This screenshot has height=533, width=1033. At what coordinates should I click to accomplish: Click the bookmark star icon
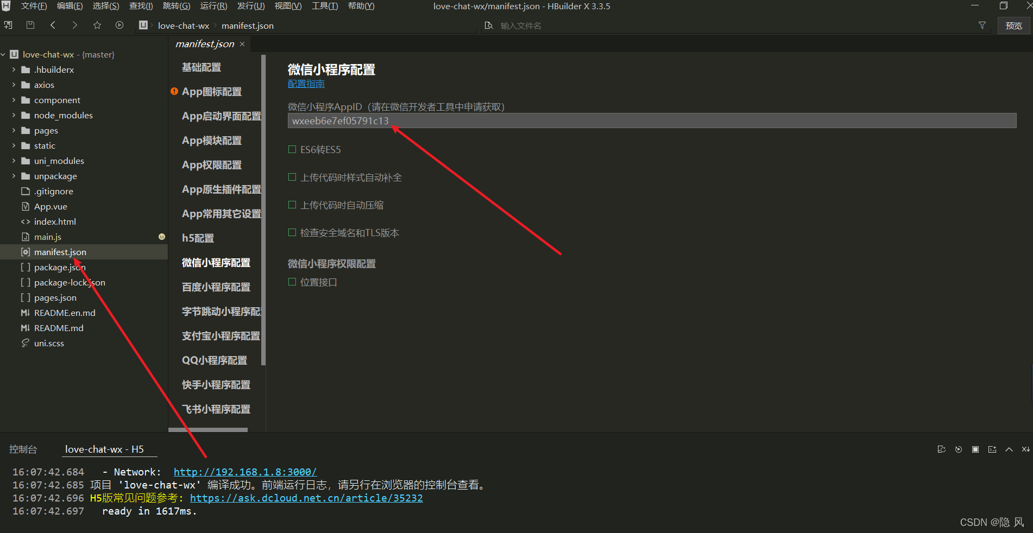(97, 25)
